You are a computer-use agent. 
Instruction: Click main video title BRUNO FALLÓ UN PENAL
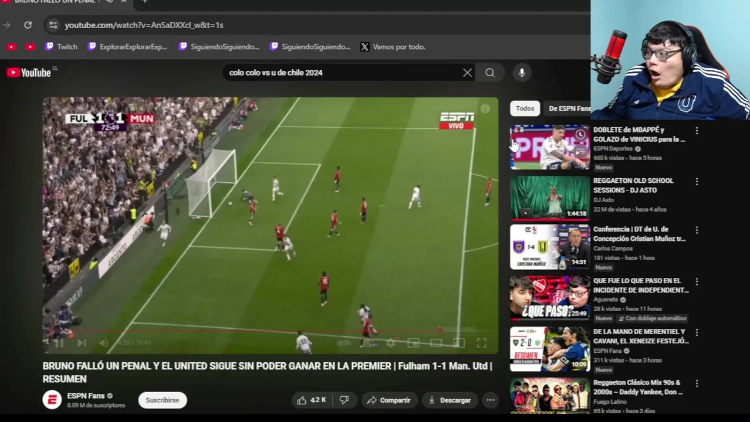pos(267,372)
